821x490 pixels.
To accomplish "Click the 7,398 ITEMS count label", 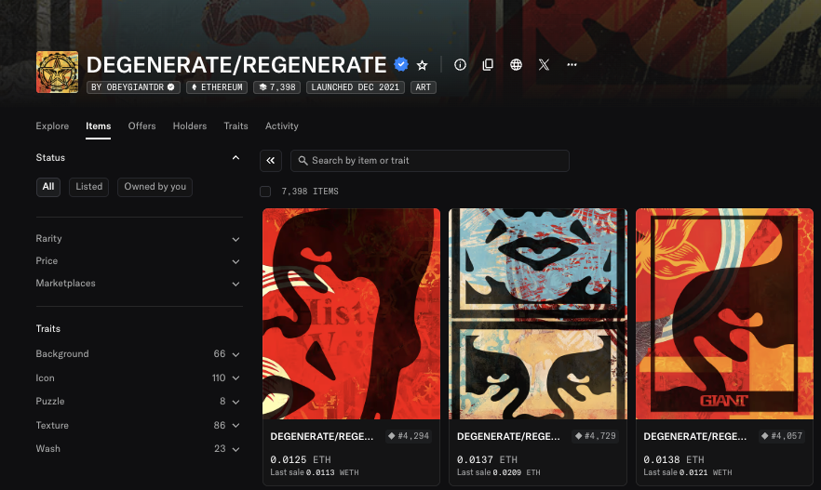I will [310, 192].
